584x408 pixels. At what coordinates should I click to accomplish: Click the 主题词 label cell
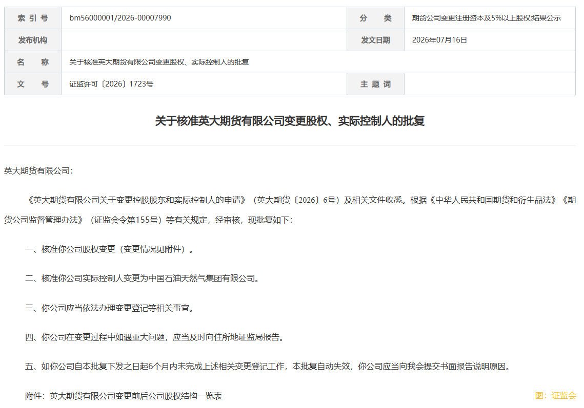[375, 84]
